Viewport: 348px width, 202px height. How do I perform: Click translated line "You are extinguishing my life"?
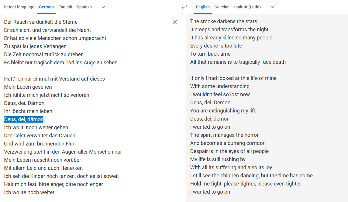pyautogui.click(x=223, y=111)
